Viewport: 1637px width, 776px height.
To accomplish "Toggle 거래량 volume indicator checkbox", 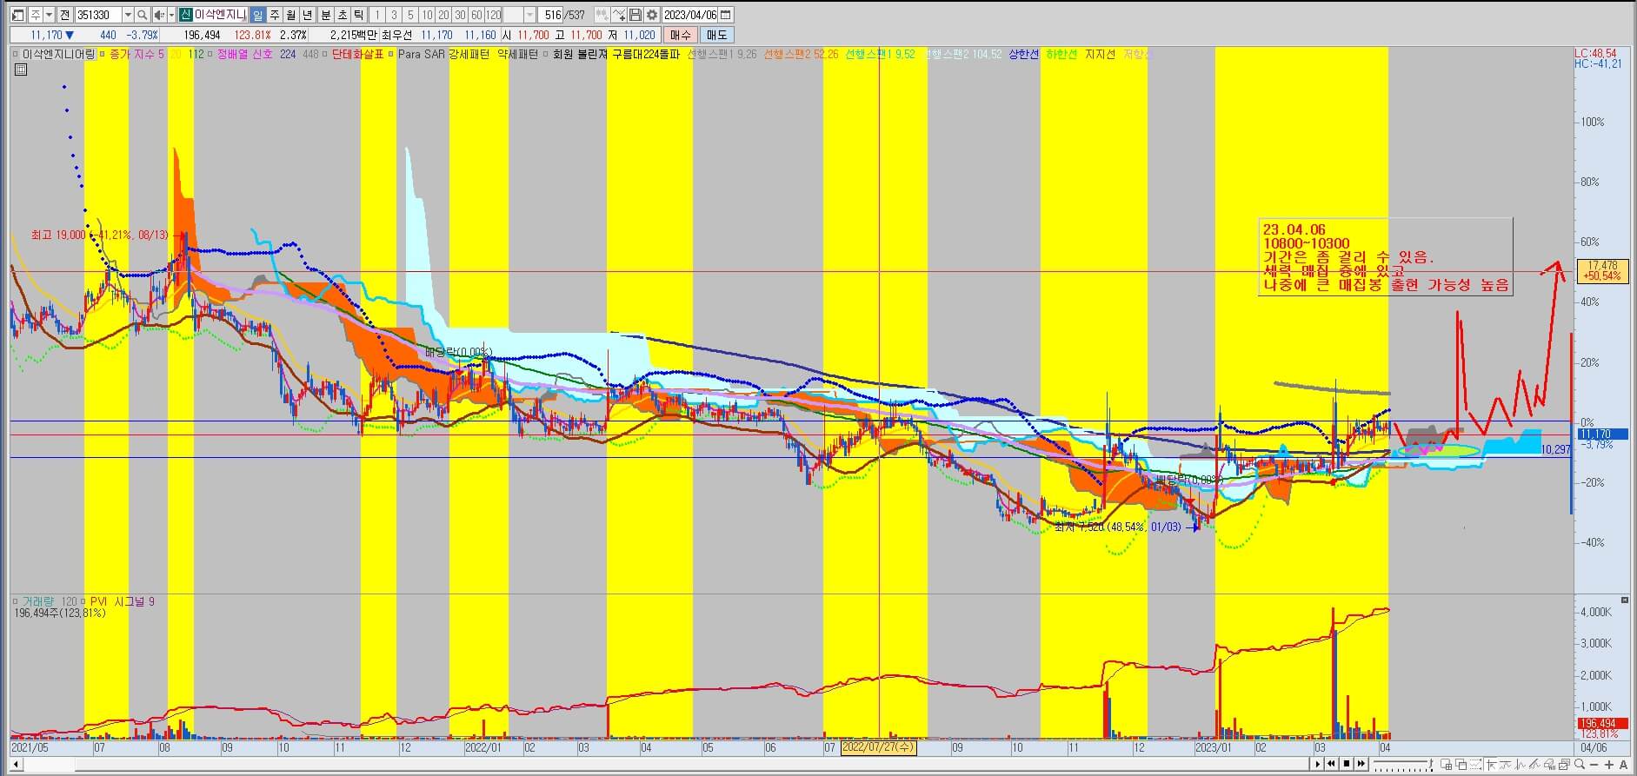I will (x=16, y=601).
